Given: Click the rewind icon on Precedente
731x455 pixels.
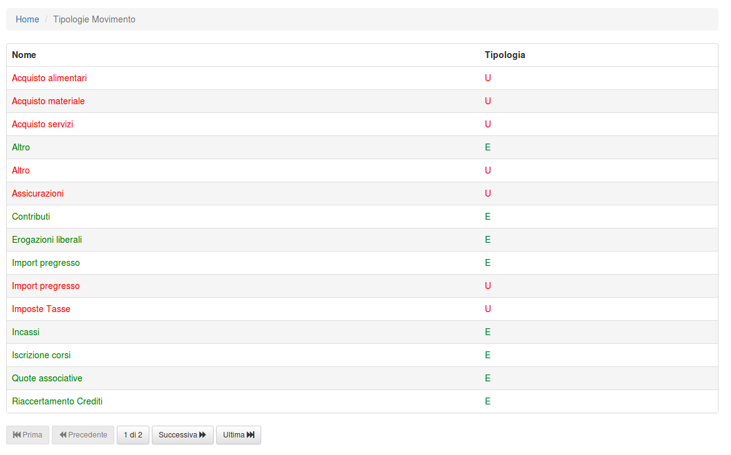Looking at the screenshot, I should 63,435.
